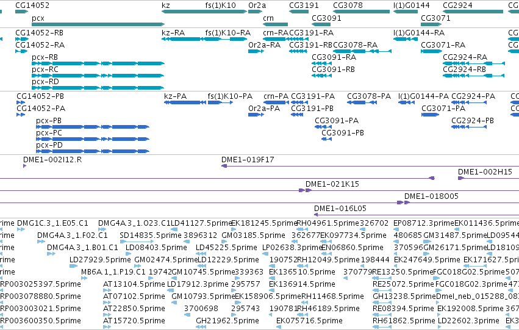This screenshot has height=330, width=519.
Task: Select the CG3078-RA transcript
Action: [362, 51]
